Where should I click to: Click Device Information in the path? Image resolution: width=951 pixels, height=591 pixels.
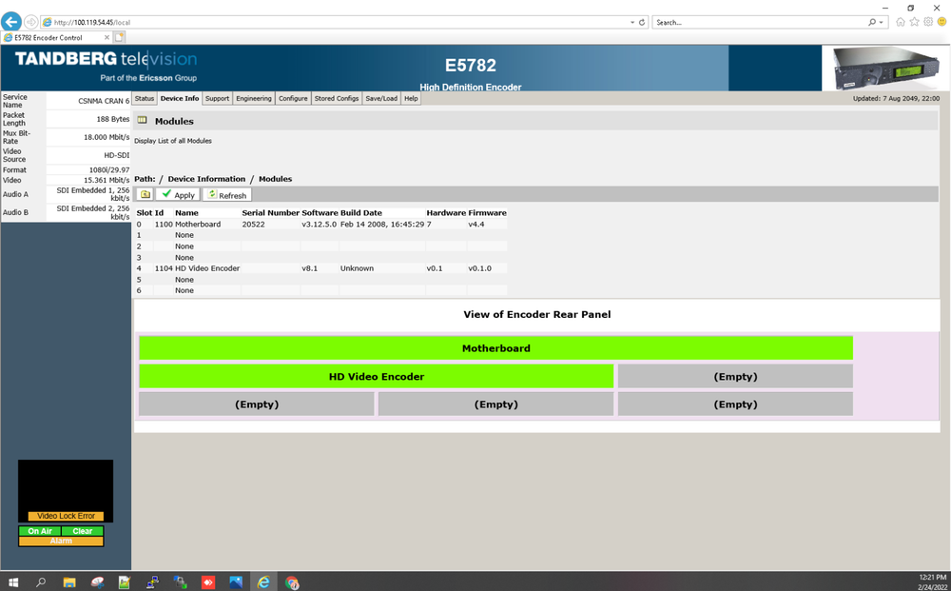click(x=206, y=179)
